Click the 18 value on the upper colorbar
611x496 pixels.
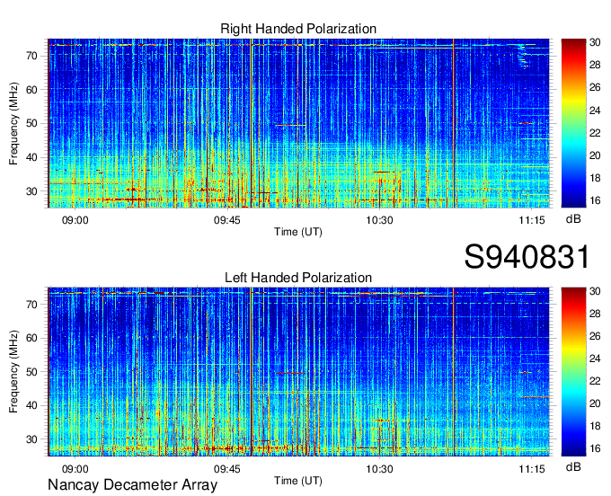click(x=595, y=178)
